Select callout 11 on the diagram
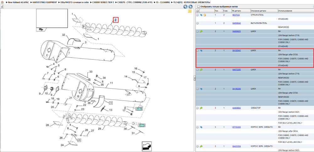Screen dimensions: 314x152 (x=111, y=83)
